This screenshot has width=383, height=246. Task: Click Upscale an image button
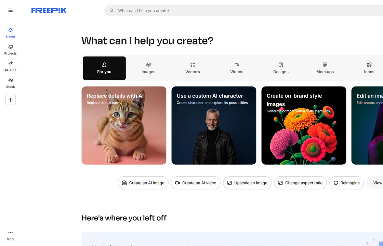247,183
